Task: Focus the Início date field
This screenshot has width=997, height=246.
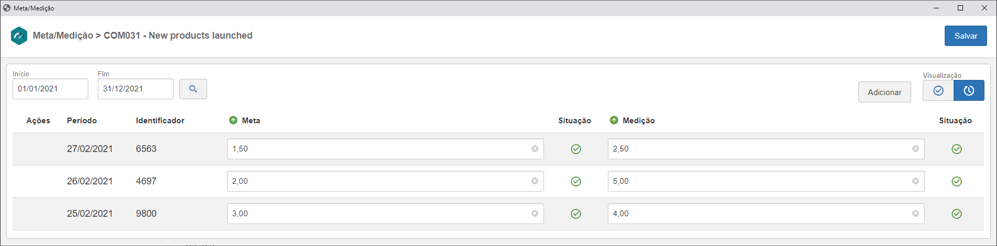Action: 51,89
